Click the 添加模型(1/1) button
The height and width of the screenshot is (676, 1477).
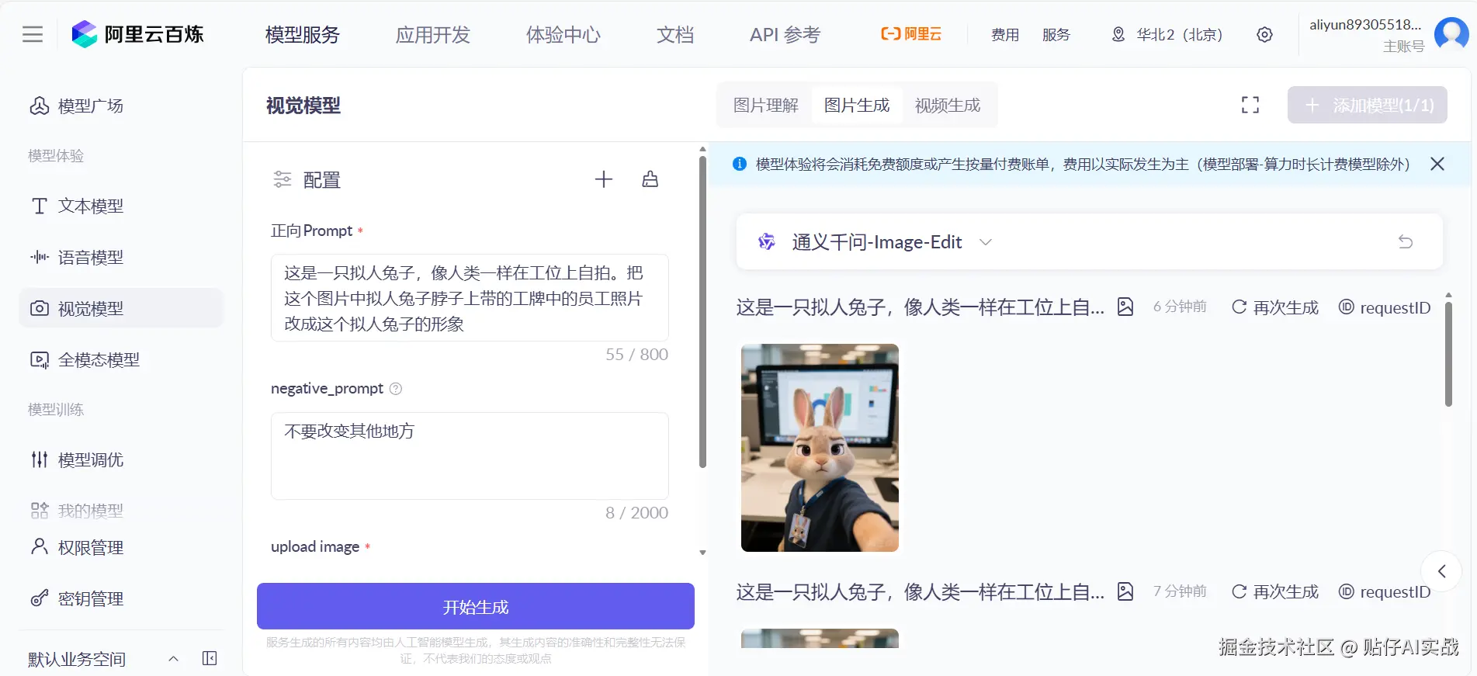click(1368, 105)
